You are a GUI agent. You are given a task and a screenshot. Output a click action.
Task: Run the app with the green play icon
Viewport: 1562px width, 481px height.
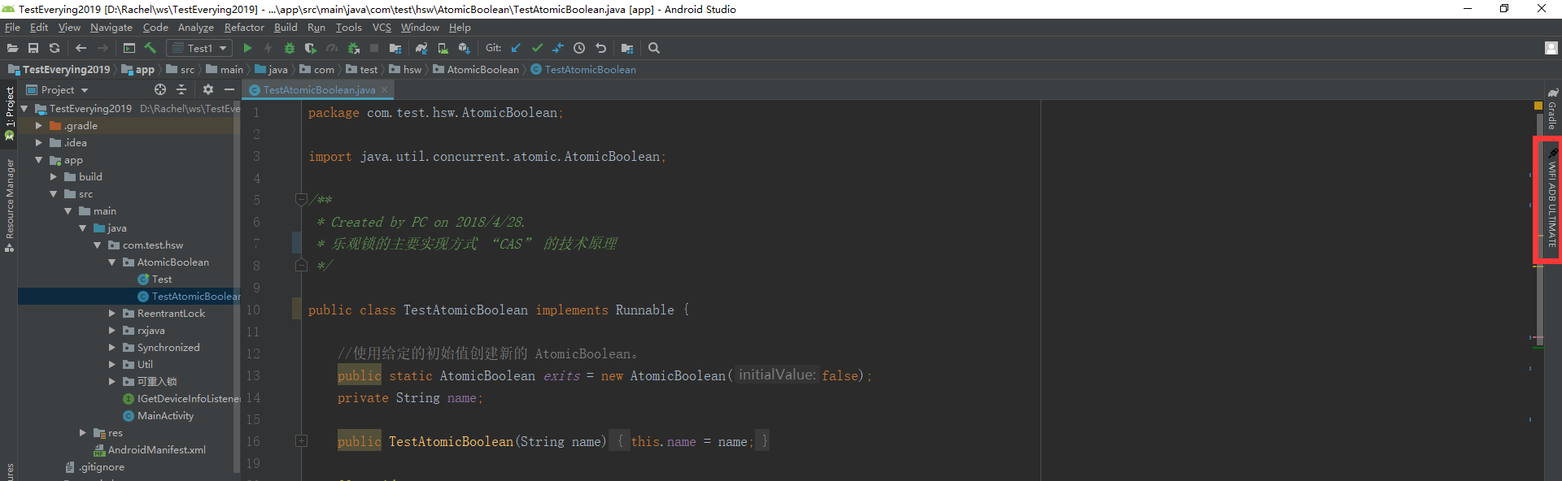[x=247, y=49]
